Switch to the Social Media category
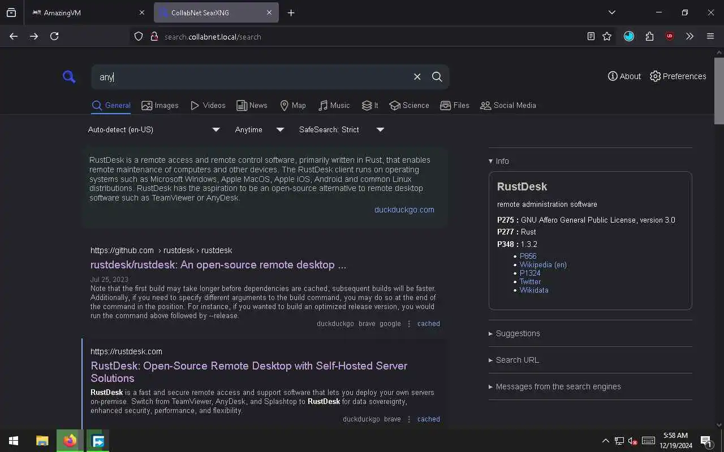Viewport: 724px width, 452px height. tap(508, 106)
